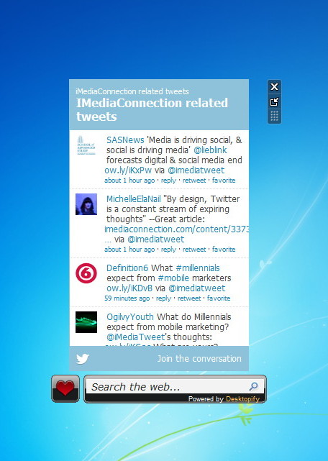Click retweet under Definition6 tweet
The width and height of the screenshot is (328, 461).
click(x=189, y=298)
